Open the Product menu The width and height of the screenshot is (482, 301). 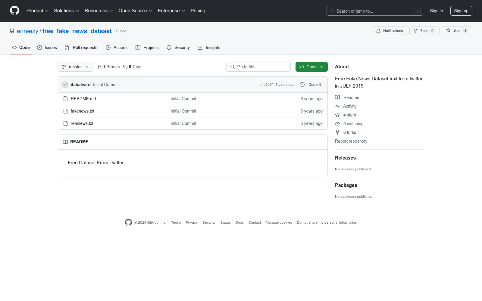(37, 11)
